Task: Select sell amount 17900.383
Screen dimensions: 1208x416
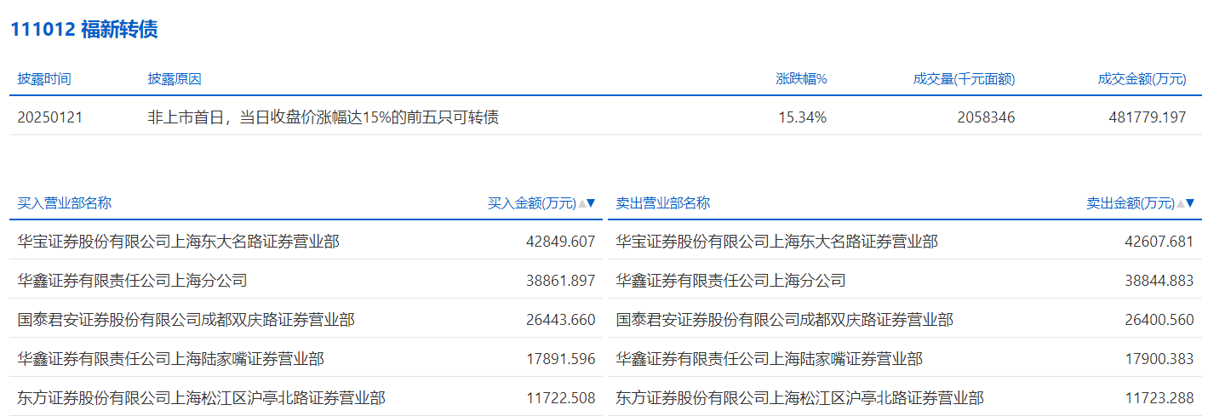Action: tap(1159, 359)
